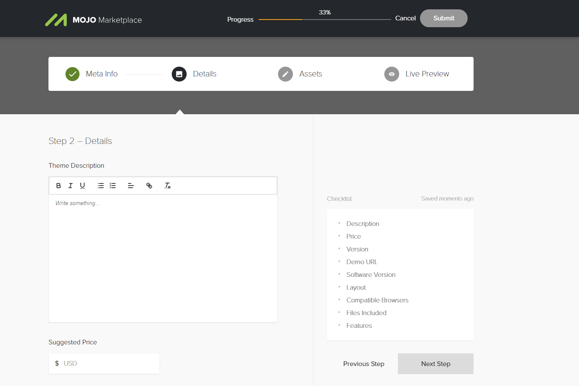Viewport: 579px width, 386px height.
Task: Click the Suggested Price USD field
Action: (x=104, y=363)
